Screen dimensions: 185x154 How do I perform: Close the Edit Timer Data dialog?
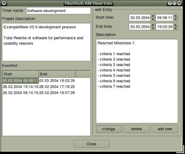click(x=91, y=144)
